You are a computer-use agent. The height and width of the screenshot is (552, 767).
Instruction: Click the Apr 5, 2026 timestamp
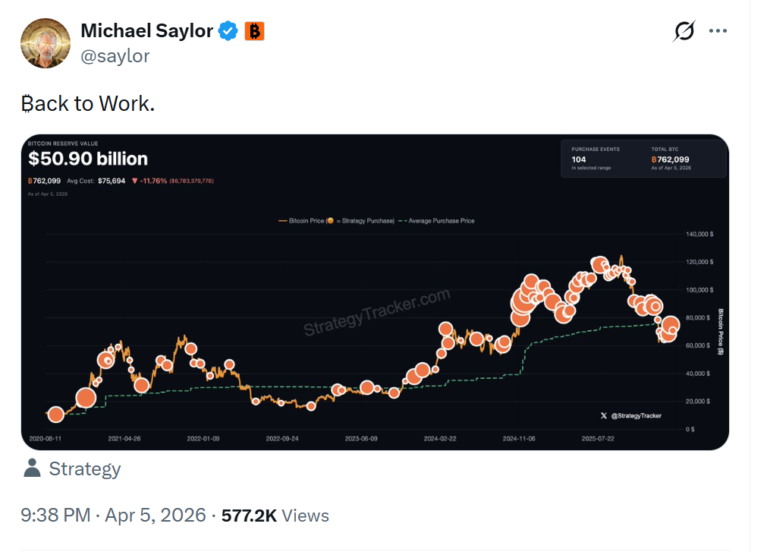coord(153,515)
